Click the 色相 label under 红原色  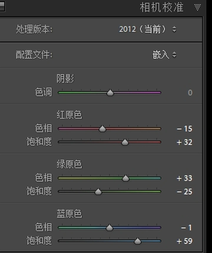click(x=44, y=128)
